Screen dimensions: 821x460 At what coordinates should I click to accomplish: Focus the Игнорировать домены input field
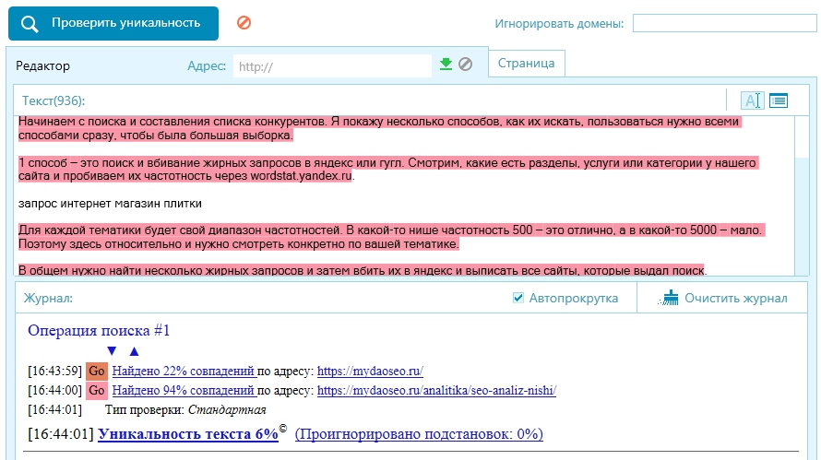(x=725, y=23)
